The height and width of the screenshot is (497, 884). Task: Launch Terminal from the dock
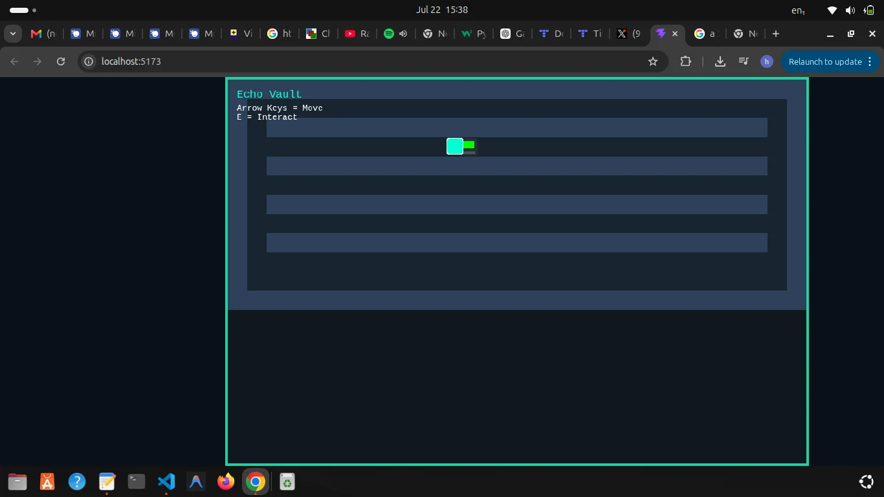click(137, 481)
